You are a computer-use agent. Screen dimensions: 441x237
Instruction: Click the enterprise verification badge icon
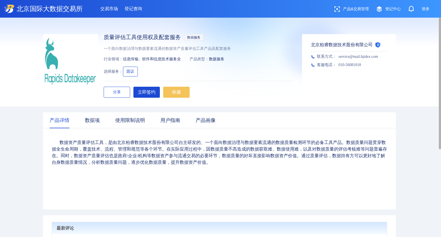click(378, 45)
